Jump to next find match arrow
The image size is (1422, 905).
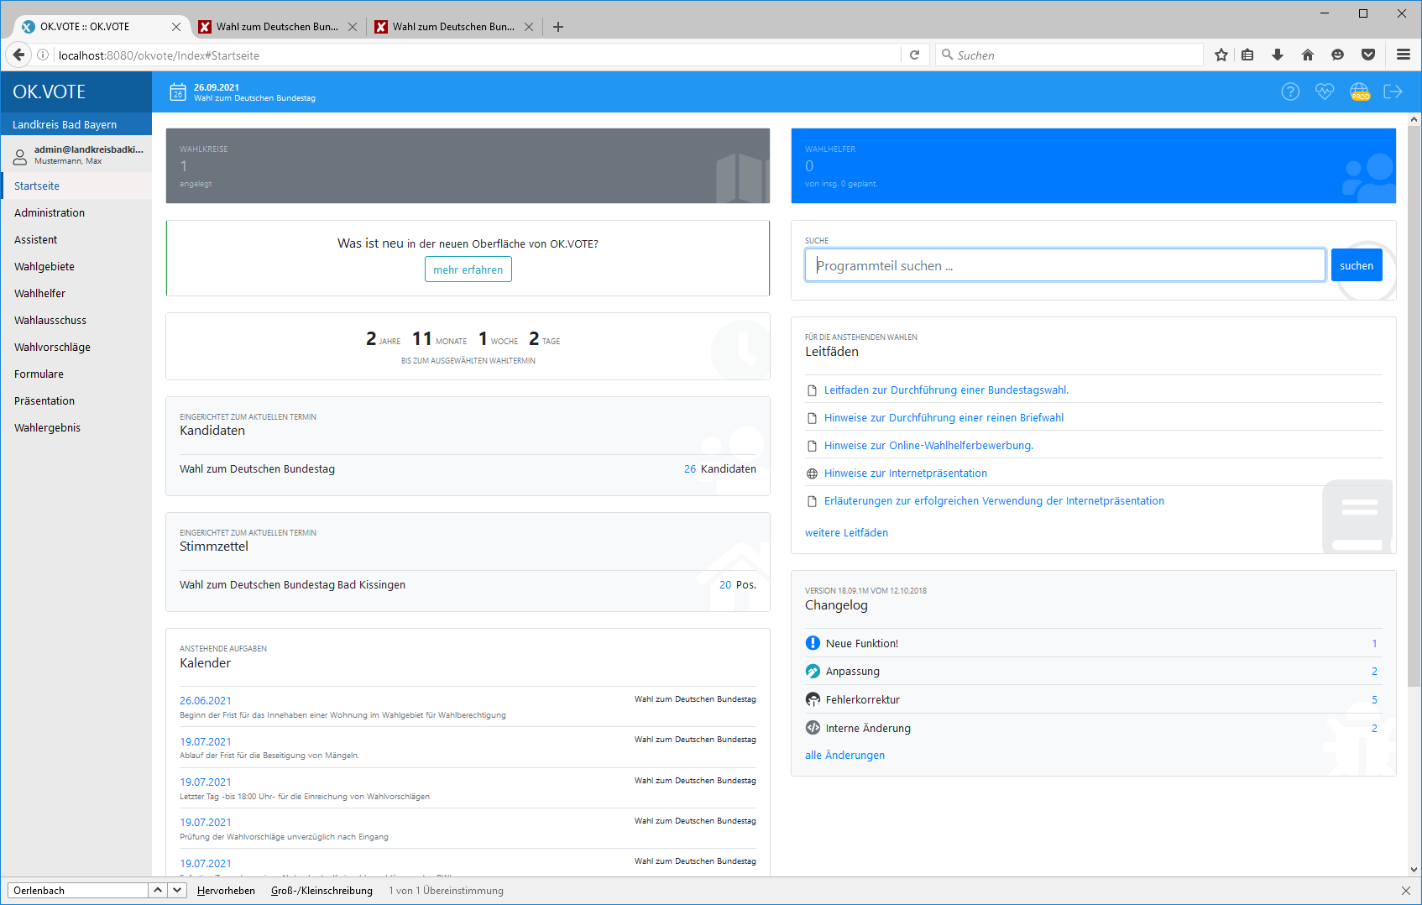tap(177, 890)
